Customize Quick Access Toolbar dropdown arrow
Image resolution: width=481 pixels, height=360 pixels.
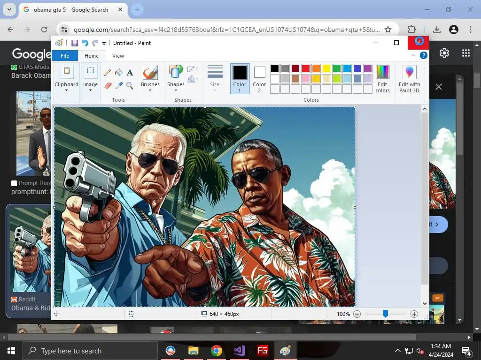click(x=104, y=44)
